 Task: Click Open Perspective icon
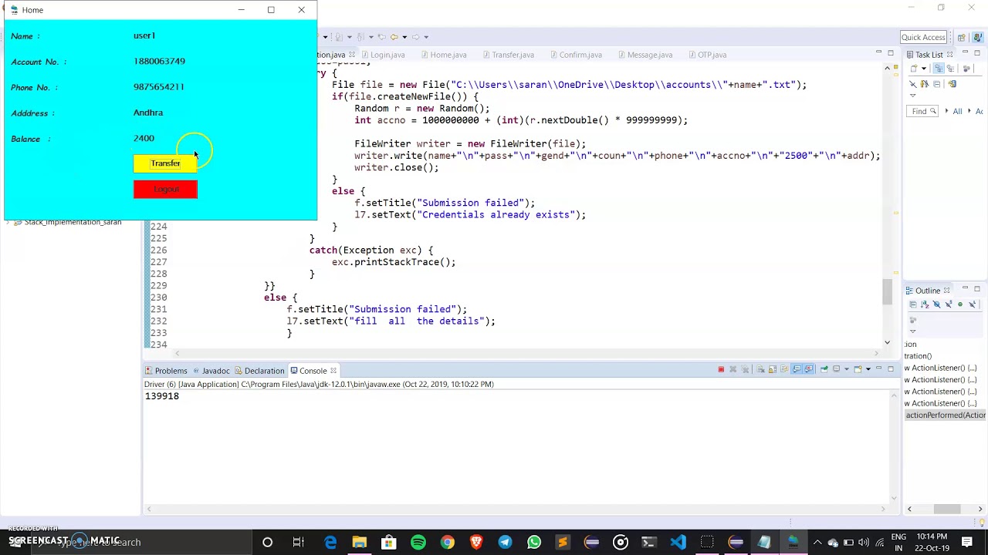[962, 38]
